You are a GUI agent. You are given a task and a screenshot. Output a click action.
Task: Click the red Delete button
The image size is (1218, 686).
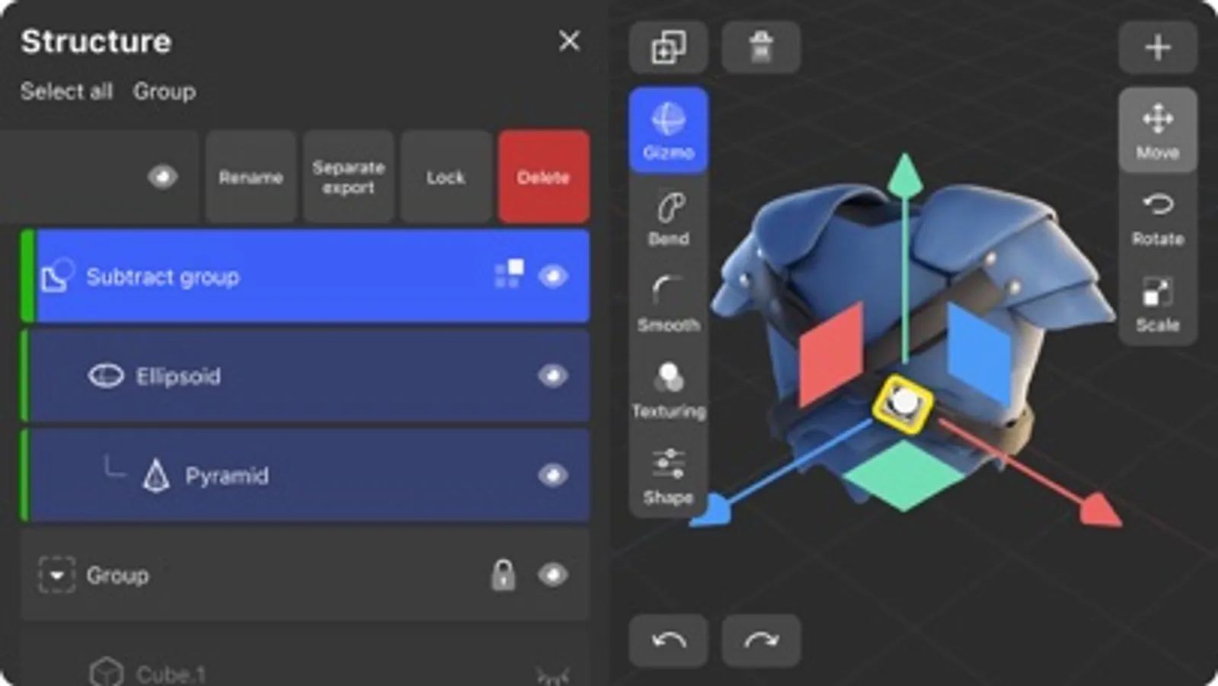click(543, 177)
